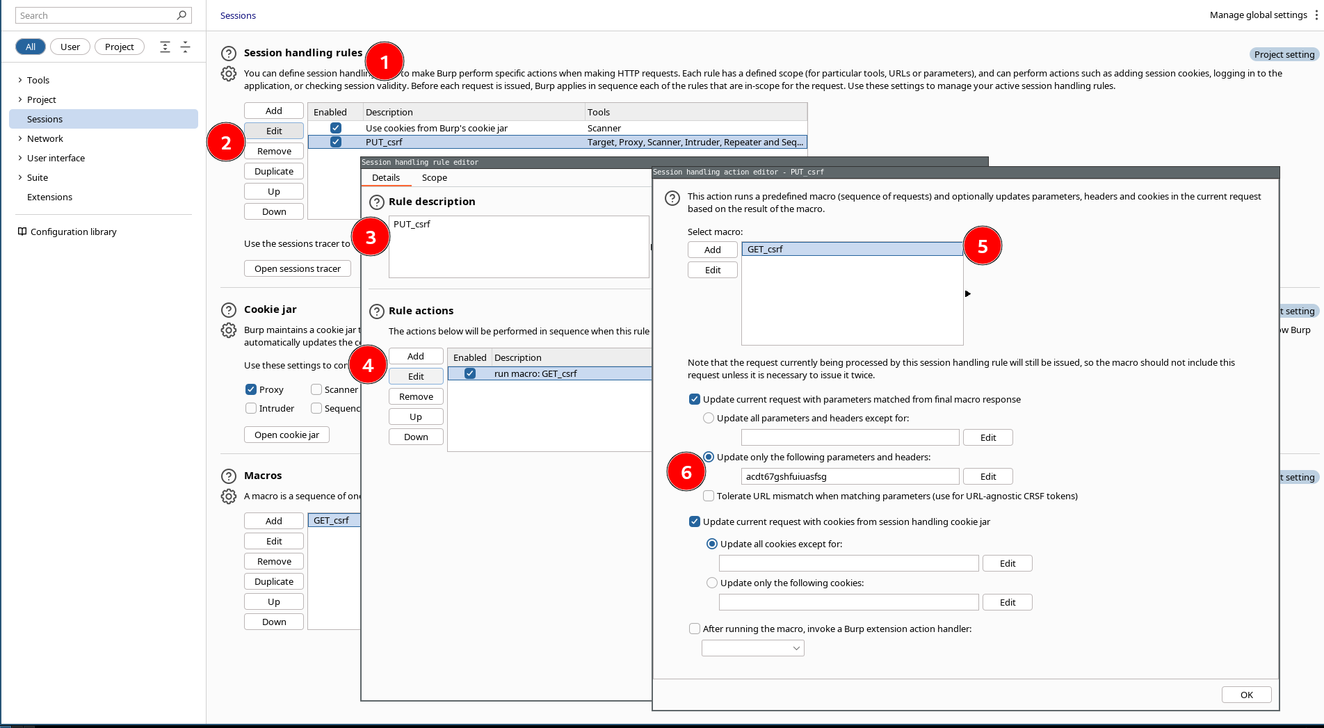Toggle Enabled checkbox for cookie jar rule

336,128
